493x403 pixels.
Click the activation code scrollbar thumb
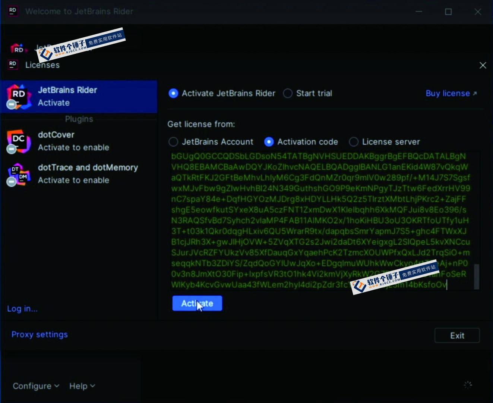coord(477,277)
